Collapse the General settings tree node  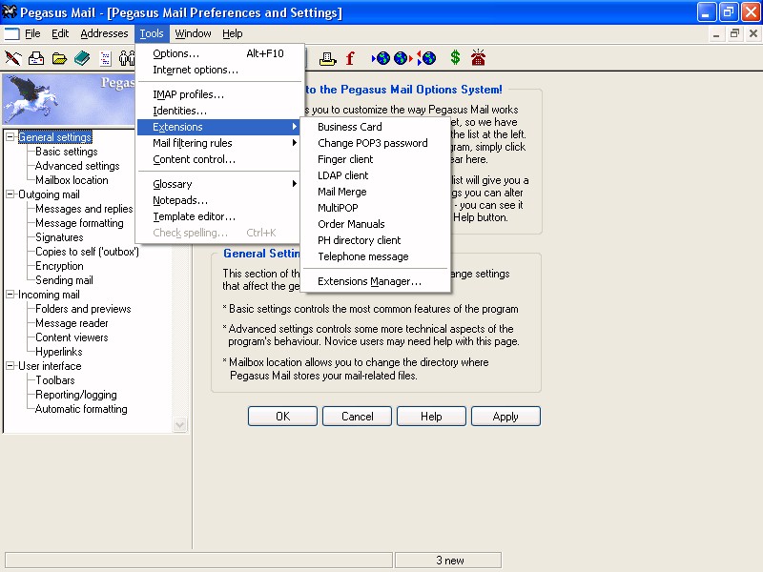tap(10, 137)
